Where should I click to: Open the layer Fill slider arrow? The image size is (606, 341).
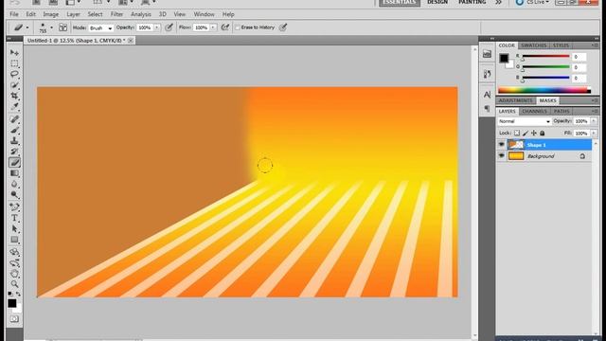594,133
